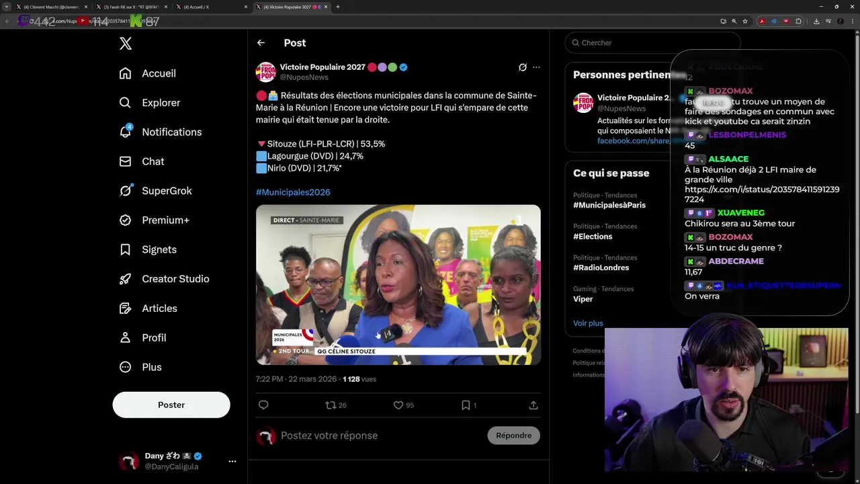Click the Profil person icon
860x484 pixels.
pos(125,337)
